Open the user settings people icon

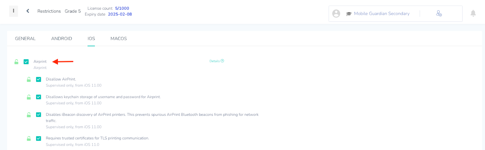(439, 13)
